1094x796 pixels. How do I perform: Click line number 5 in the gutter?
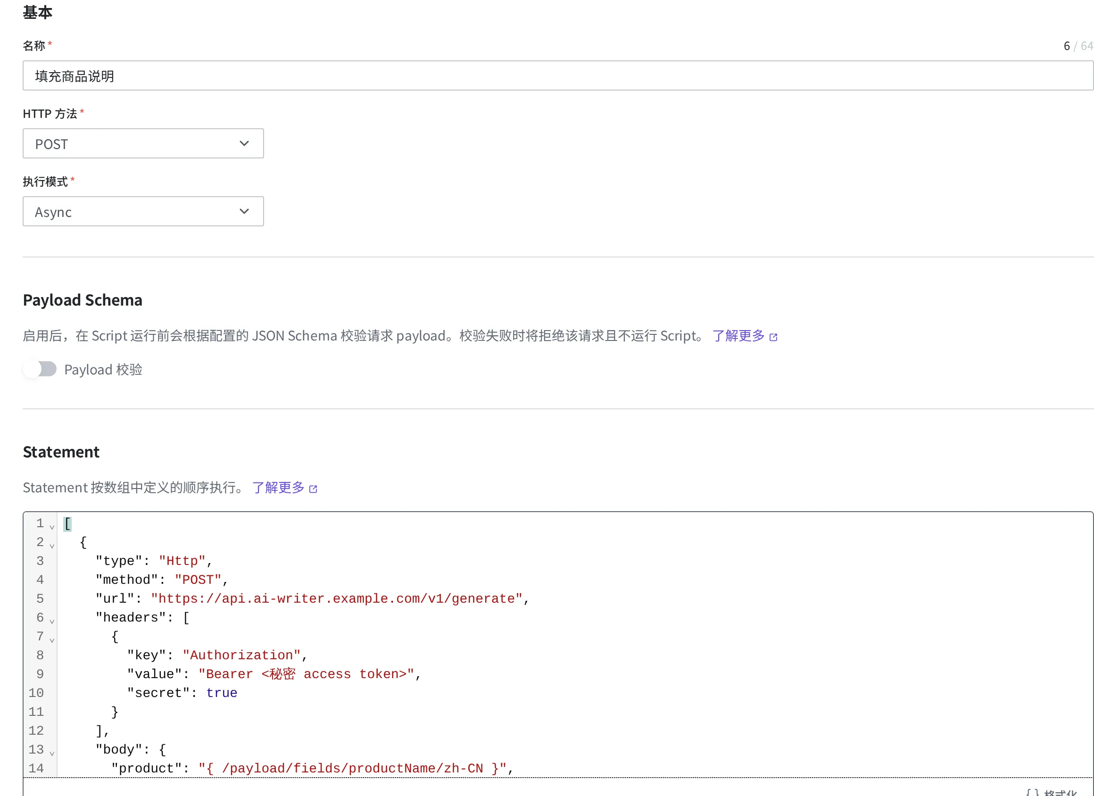tap(40, 599)
